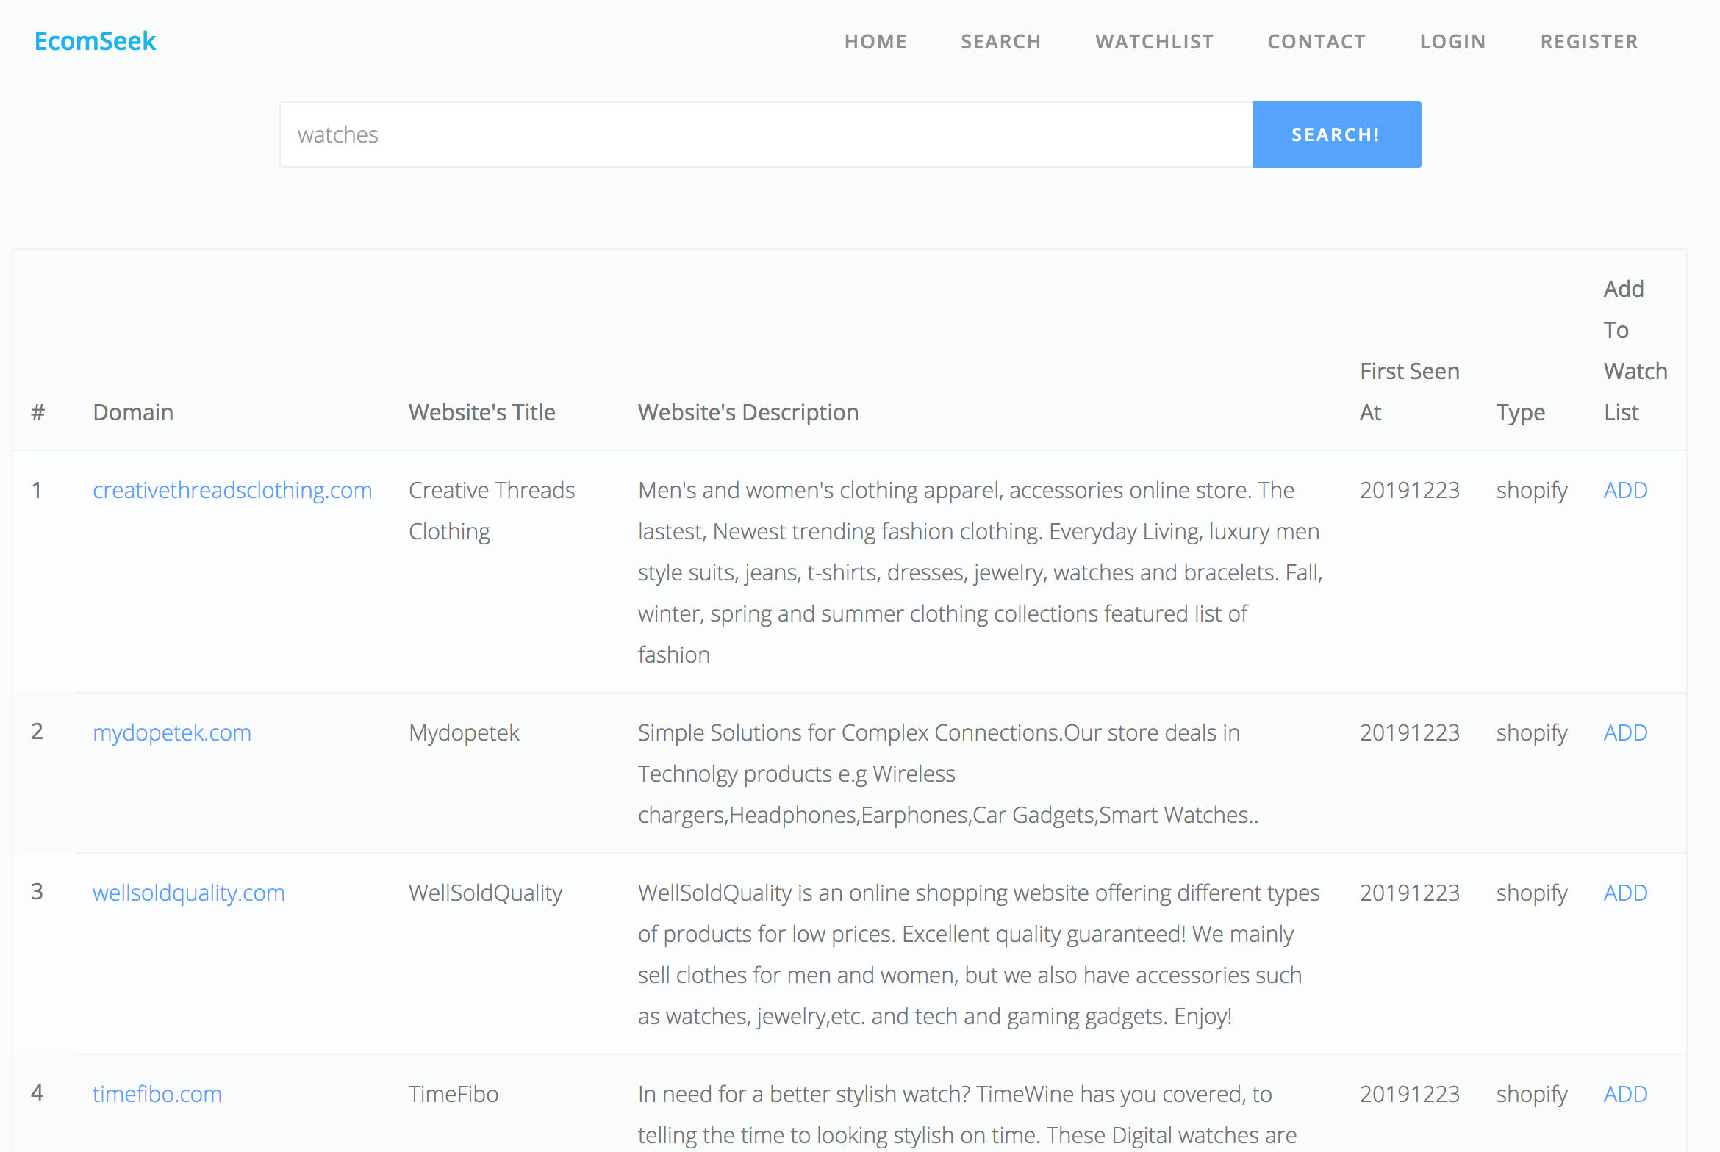Visit the mydopetek.com link
The image size is (1720, 1152).
(172, 732)
